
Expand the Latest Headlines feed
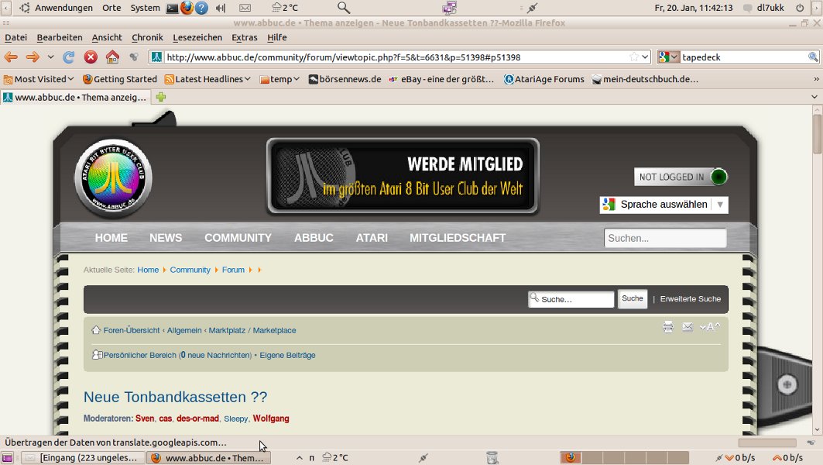207,79
